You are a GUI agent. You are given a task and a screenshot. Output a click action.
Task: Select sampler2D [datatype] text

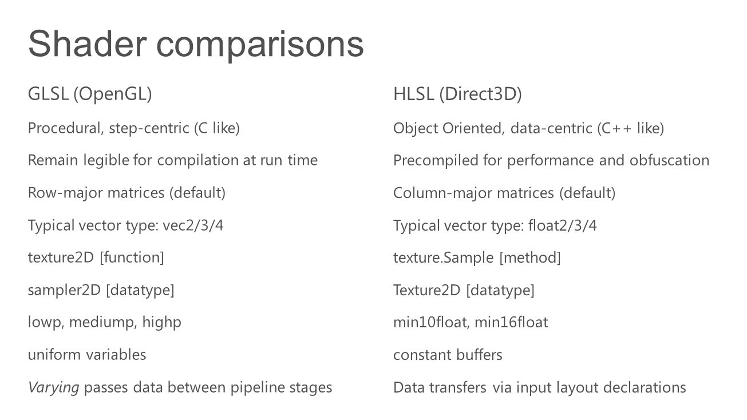[x=101, y=290]
